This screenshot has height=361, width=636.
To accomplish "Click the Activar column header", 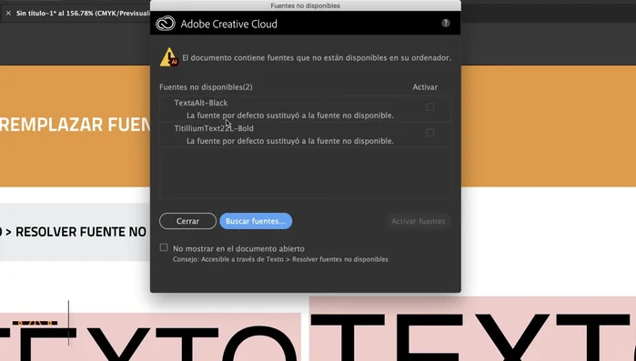I will click(425, 87).
